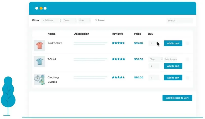Select the Red T-Shirt row checkbox
The image size is (205, 119).
point(187,43)
